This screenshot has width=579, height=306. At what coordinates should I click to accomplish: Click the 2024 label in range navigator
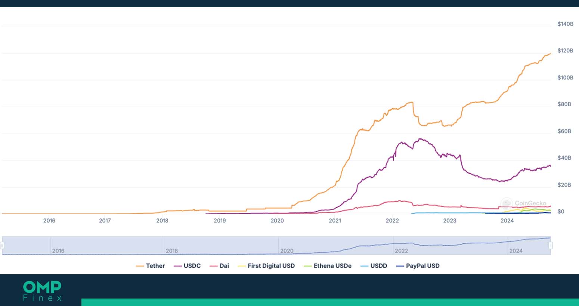click(516, 251)
